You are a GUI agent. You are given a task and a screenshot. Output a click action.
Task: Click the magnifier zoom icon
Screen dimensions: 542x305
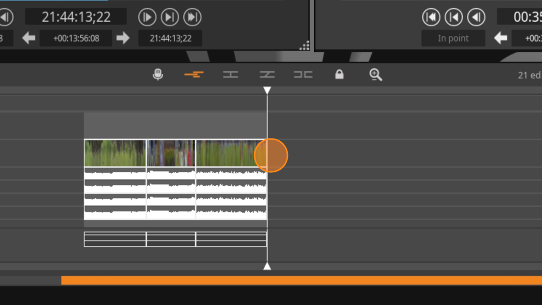pyautogui.click(x=376, y=75)
